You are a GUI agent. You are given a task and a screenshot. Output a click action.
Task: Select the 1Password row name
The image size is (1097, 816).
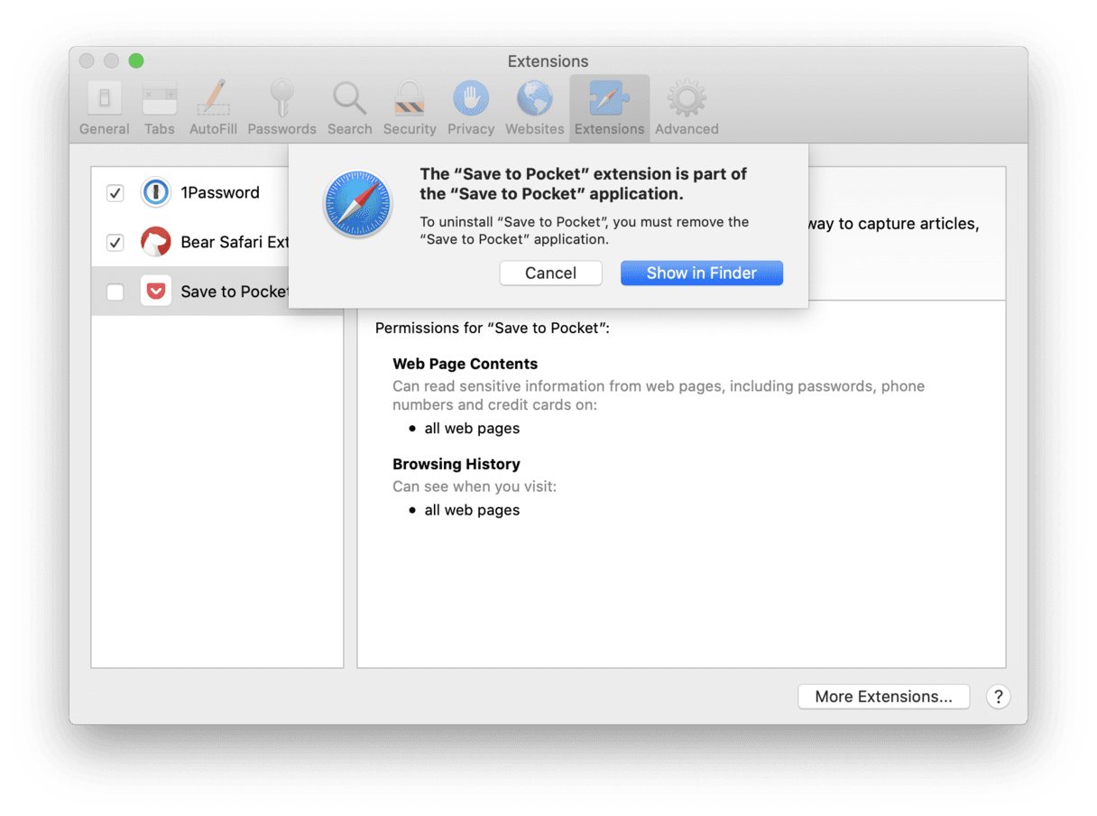pyautogui.click(x=220, y=192)
